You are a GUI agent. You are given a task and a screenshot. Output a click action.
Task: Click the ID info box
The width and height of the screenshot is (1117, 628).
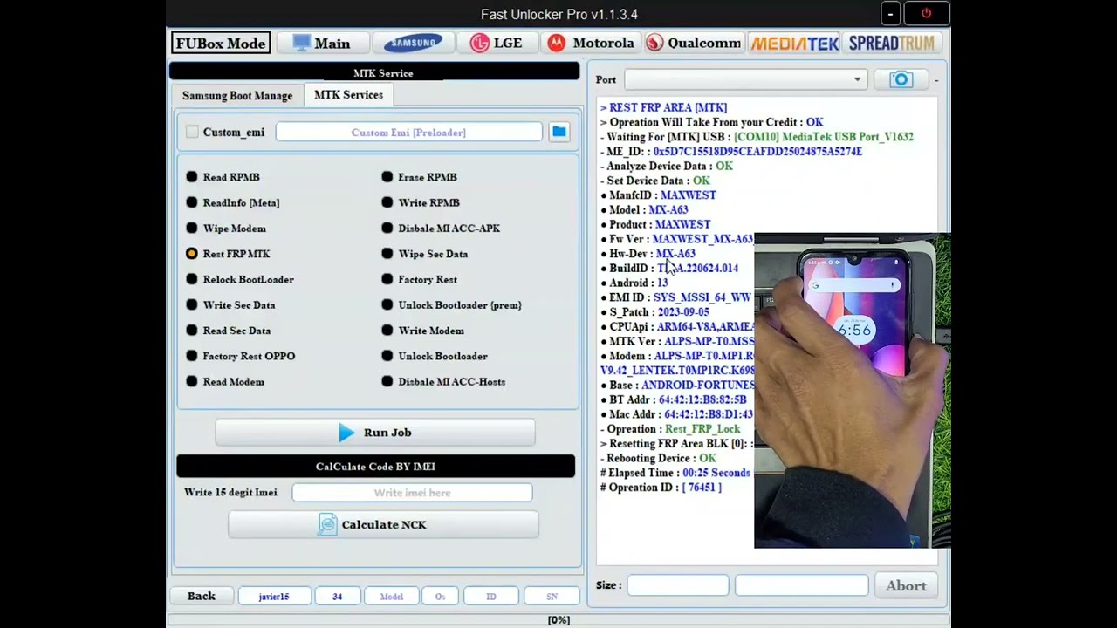point(491,597)
